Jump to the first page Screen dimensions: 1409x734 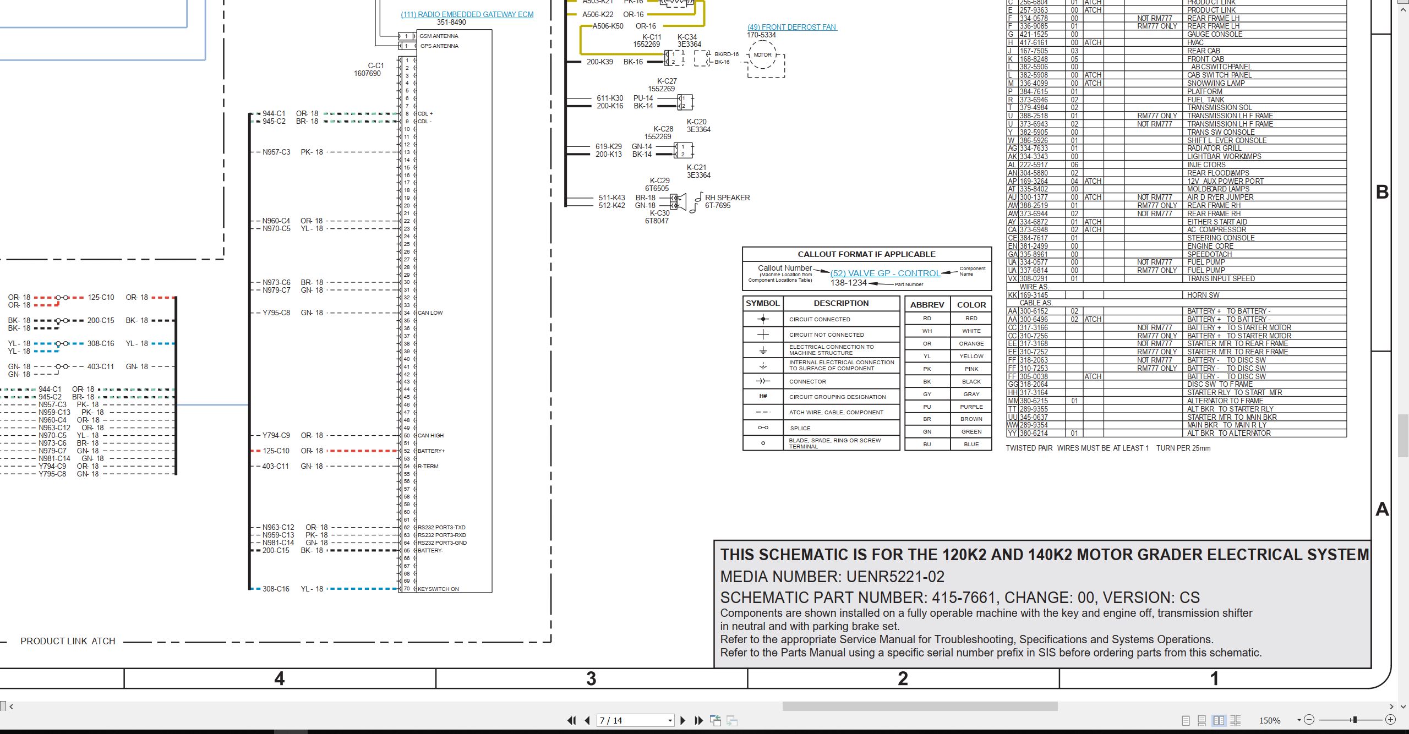(x=571, y=720)
